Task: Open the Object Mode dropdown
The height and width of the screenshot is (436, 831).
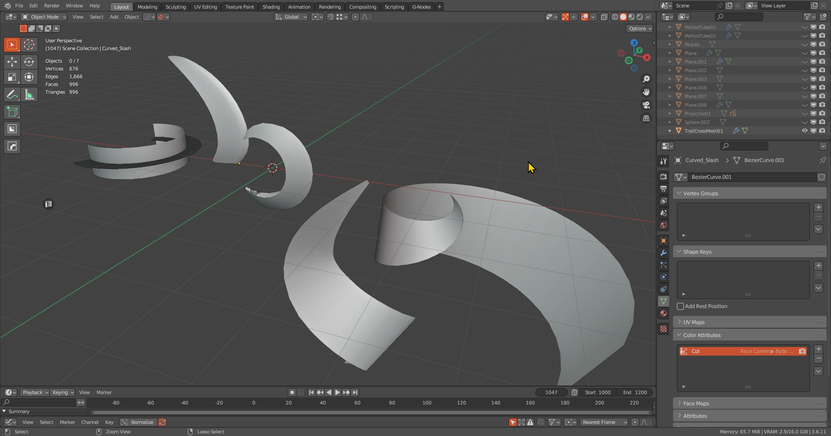Action: (44, 17)
